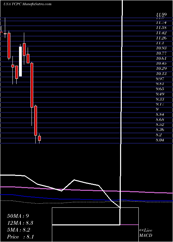Click the 10.77 price axis label

(x=161, y=53)
